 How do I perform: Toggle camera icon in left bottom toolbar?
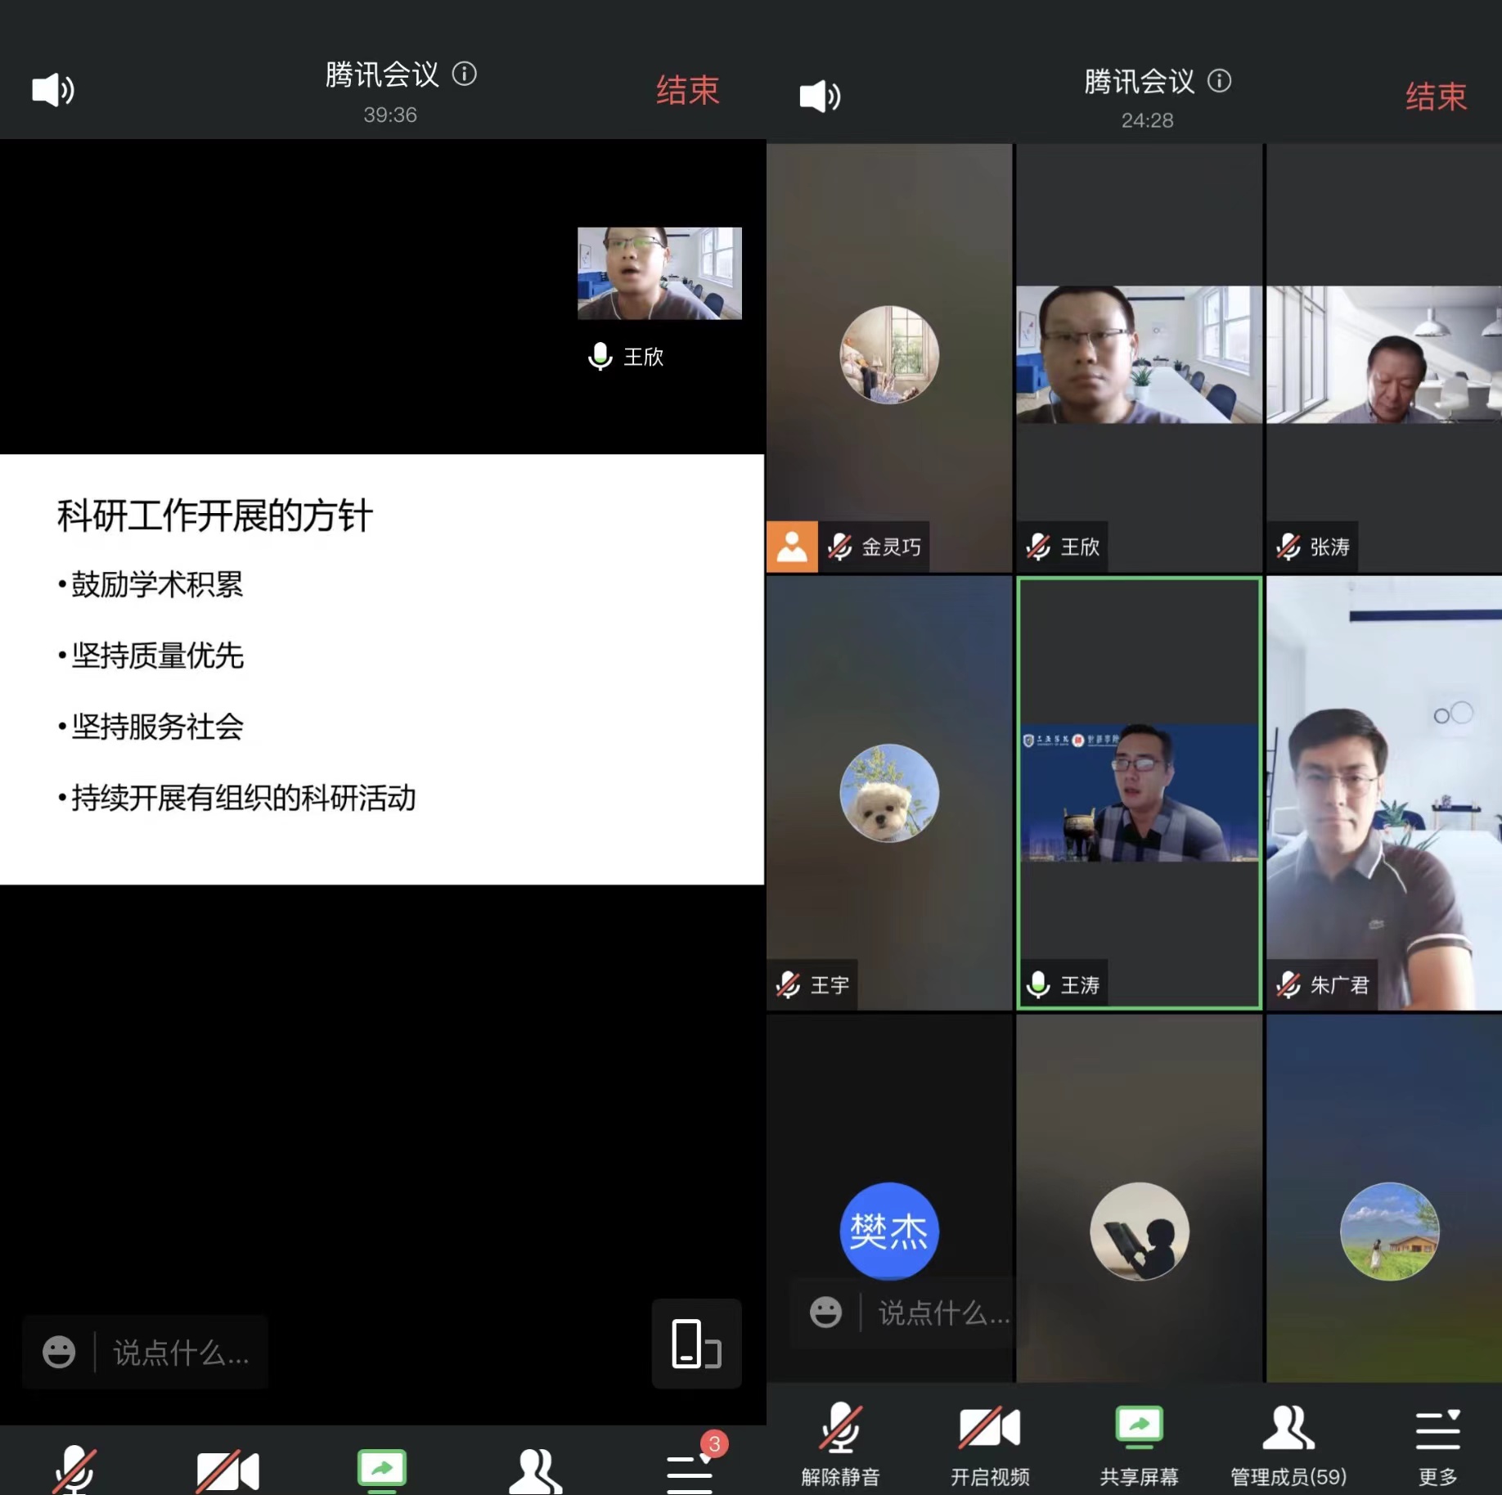point(227,1470)
